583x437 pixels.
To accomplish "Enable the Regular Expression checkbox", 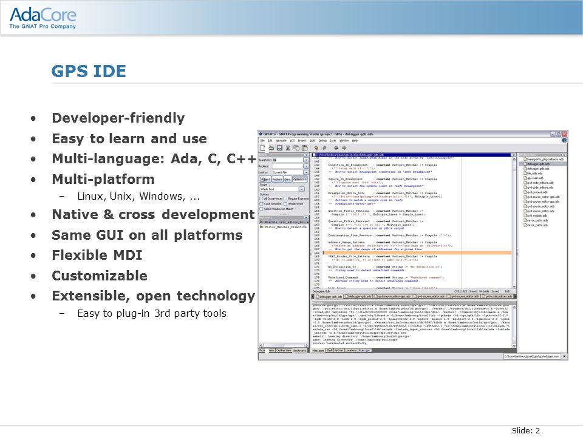I will click(x=285, y=198).
